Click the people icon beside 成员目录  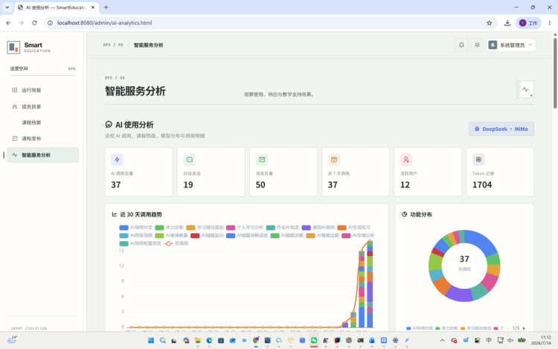15,106
